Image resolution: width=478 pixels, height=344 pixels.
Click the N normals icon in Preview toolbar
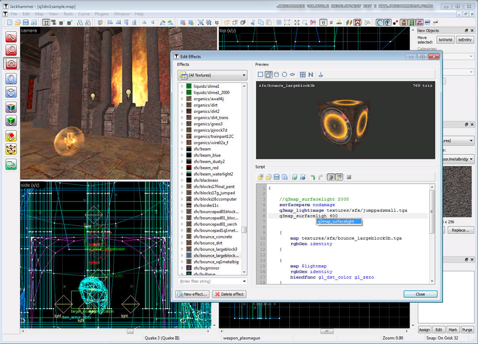(311, 74)
